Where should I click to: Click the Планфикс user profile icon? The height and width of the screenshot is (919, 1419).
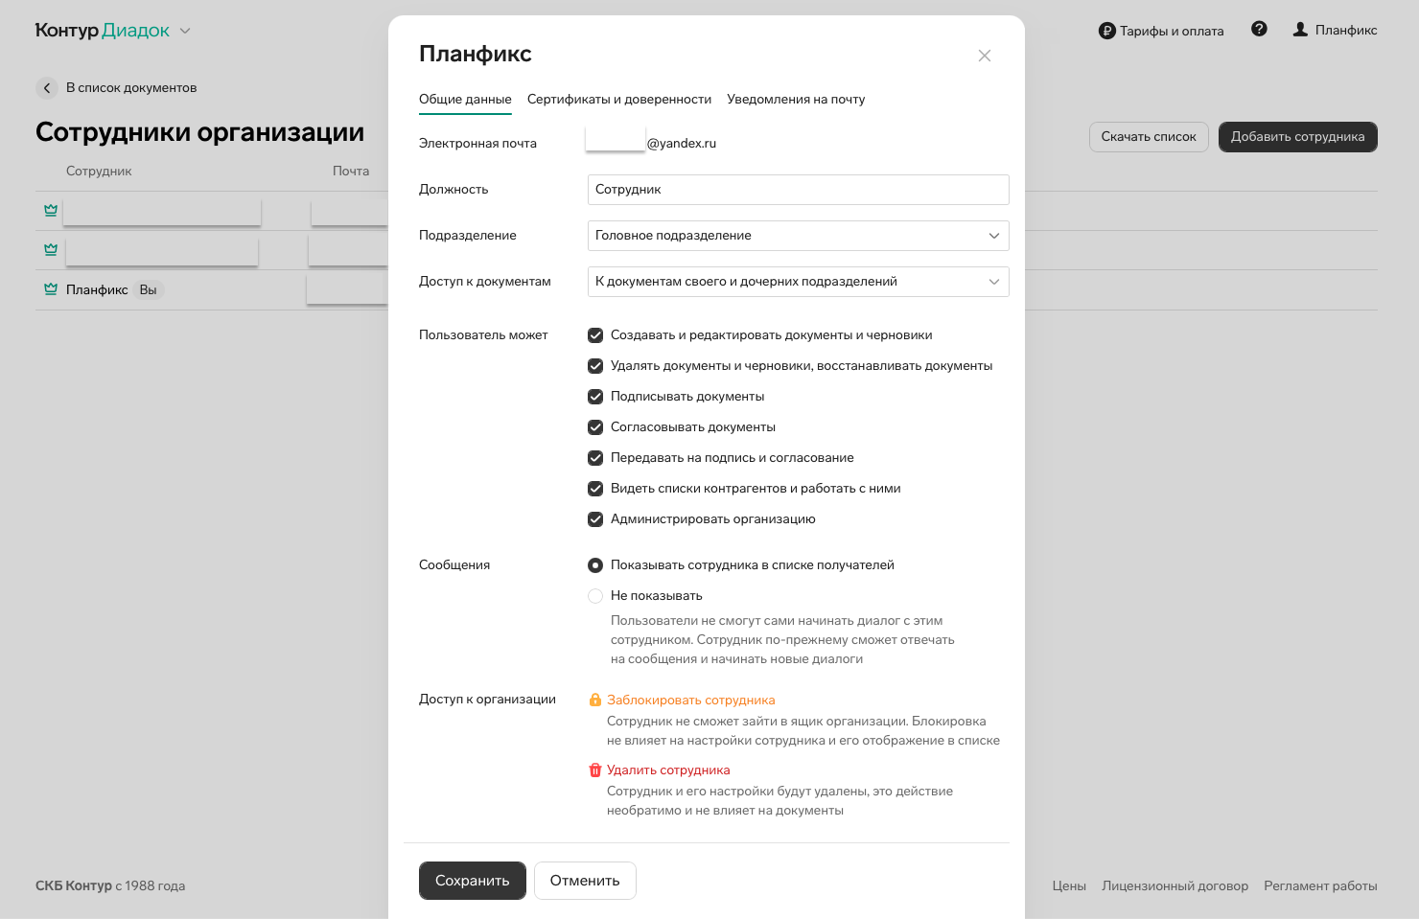(1300, 30)
